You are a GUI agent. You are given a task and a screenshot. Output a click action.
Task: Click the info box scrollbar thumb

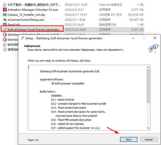click(148, 86)
